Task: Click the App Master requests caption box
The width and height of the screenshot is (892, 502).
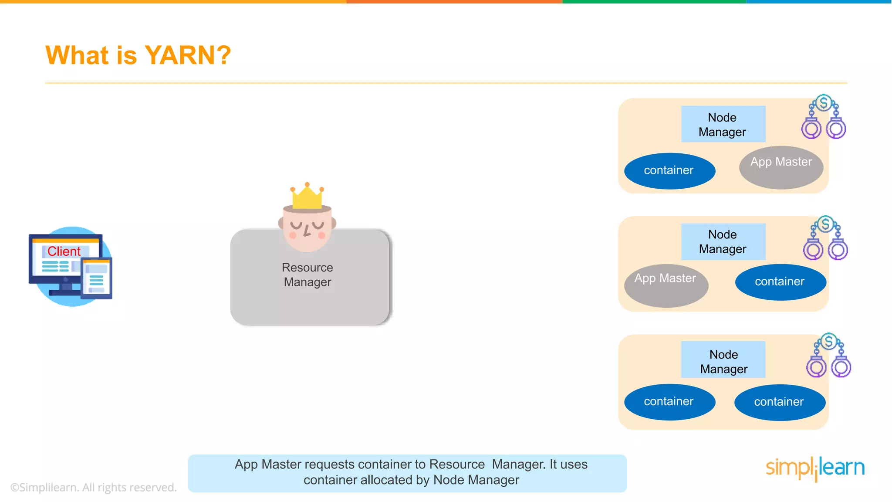Action: click(x=407, y=473)
